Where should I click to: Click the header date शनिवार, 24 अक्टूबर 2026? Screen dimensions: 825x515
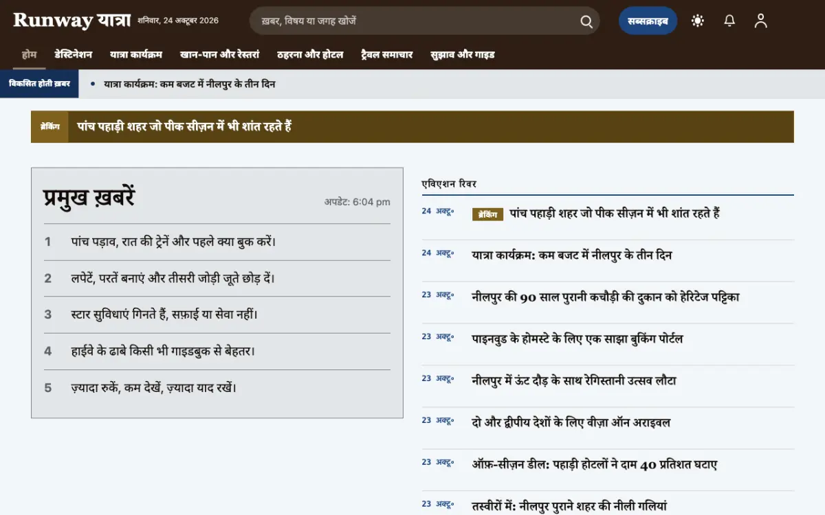178,21
